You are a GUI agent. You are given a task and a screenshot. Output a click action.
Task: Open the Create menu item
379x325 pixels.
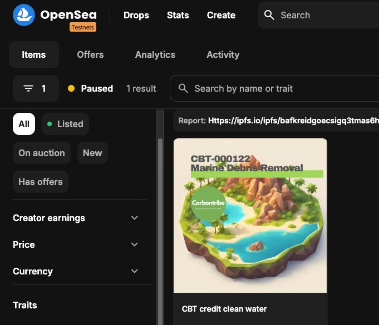click(221, 15)
